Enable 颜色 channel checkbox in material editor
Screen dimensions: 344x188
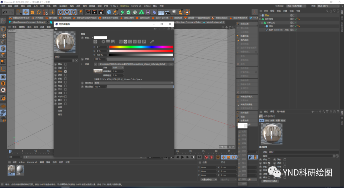[x=65, y=64]
